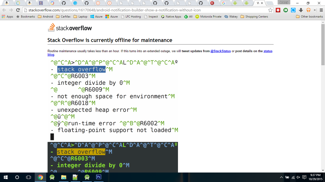Open the Inspect bookmark
325x182 pixels.
pos(151,16)
